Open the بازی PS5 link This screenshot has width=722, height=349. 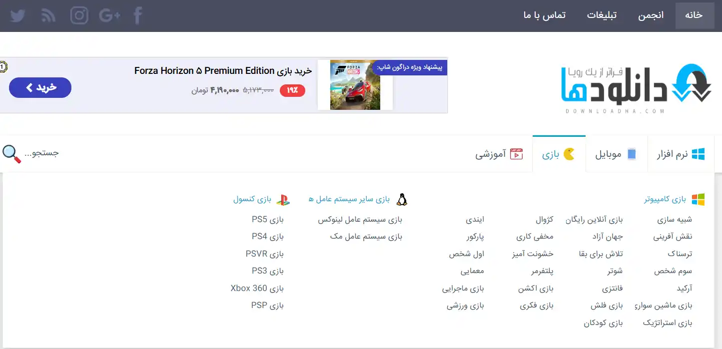coord(267,220)
